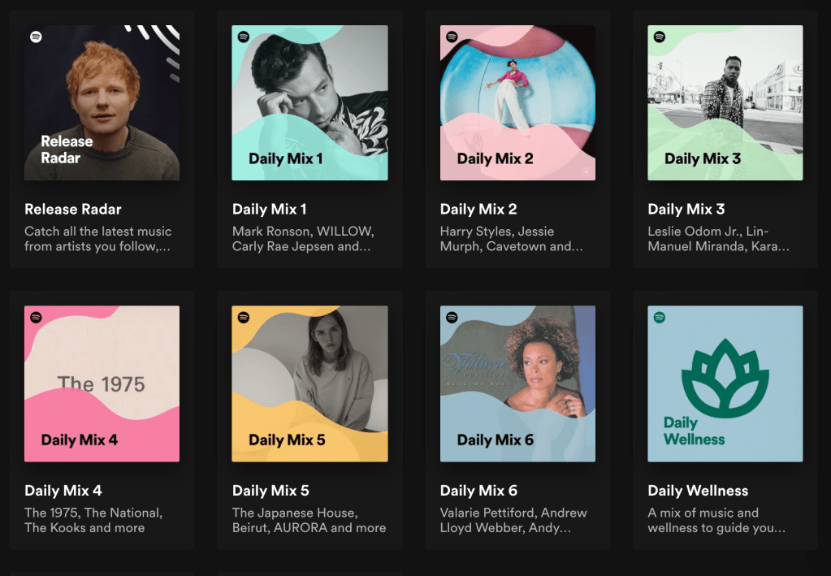Select the Daily Mix 3 cover image
This screenshot has width=831, height=576.
click(x=725, y=102)
